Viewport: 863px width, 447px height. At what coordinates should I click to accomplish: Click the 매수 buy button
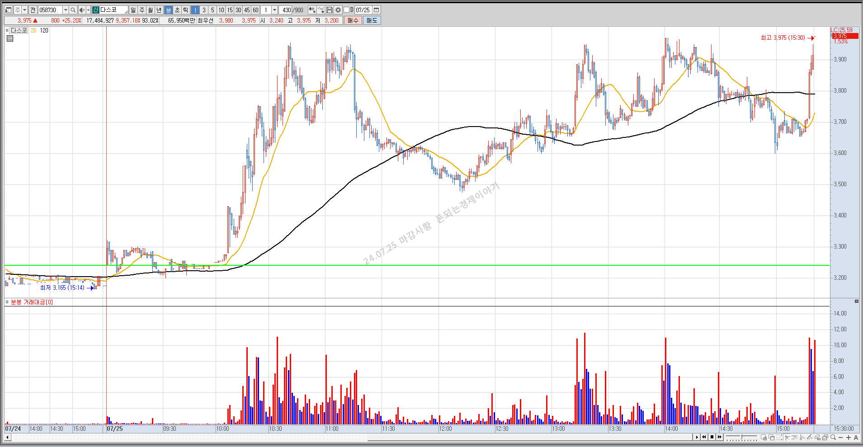pos(353,20)
